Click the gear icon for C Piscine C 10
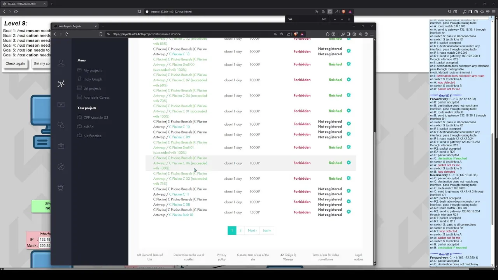This screenshot has width=498, height=280. [x=349, y=124]
